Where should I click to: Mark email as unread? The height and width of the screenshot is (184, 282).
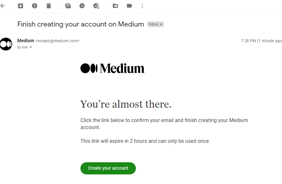68,6
